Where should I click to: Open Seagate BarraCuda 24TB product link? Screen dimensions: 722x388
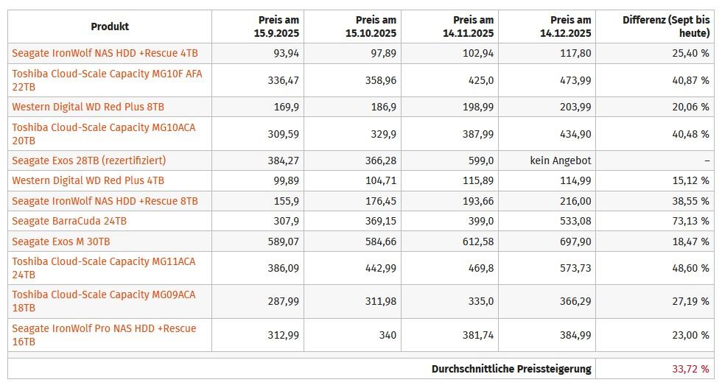(x=69, y=221)
